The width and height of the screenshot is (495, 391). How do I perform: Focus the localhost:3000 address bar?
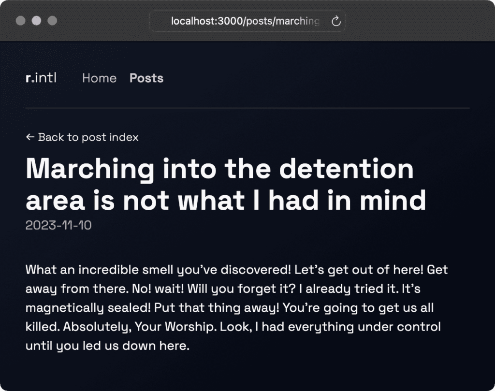click(x=245, y=21)
